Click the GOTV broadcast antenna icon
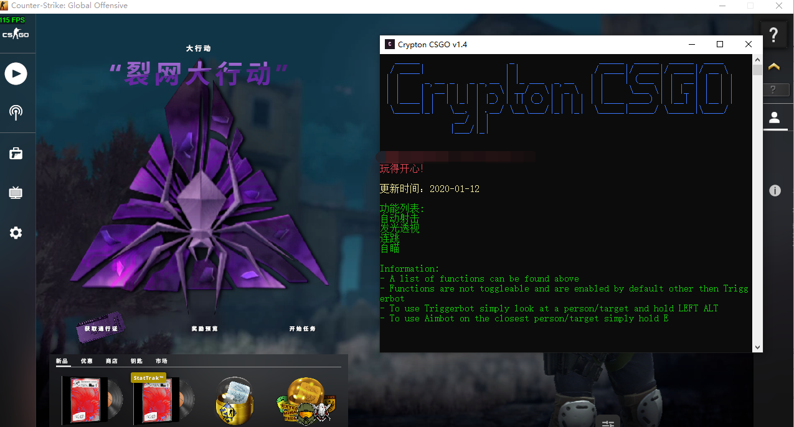Image resolution: width=794 pixels, height=427 pixels. (x=15, y=113)
